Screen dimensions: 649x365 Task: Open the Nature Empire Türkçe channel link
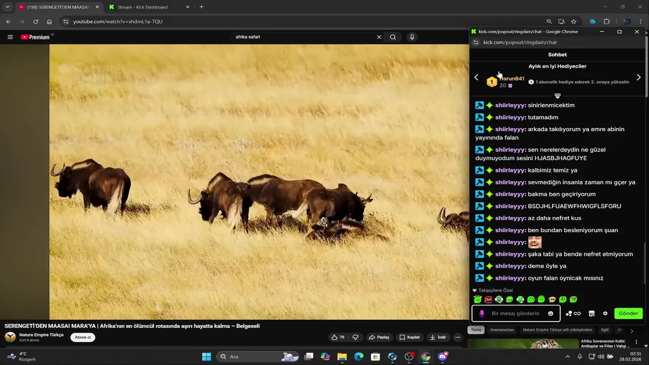tap(42, 335)
